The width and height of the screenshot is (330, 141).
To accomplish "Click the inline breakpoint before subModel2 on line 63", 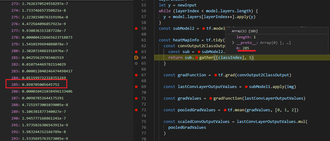I will coord(199,52).
